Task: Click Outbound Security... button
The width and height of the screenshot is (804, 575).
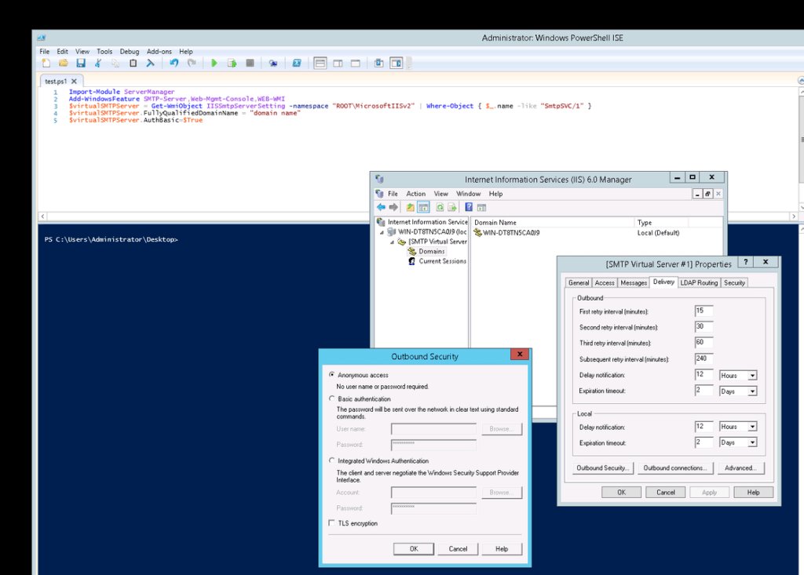Action: 602,468
